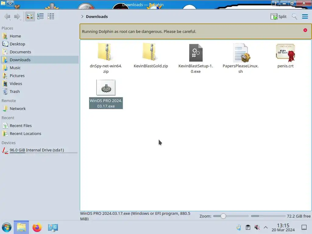Open Pictures in Places panel
The image size is (312, 234).
[39, 76]
